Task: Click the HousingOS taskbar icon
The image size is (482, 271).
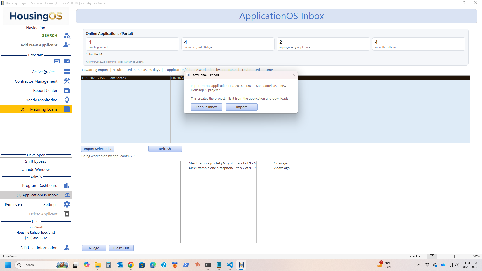Action: point(241,265)
